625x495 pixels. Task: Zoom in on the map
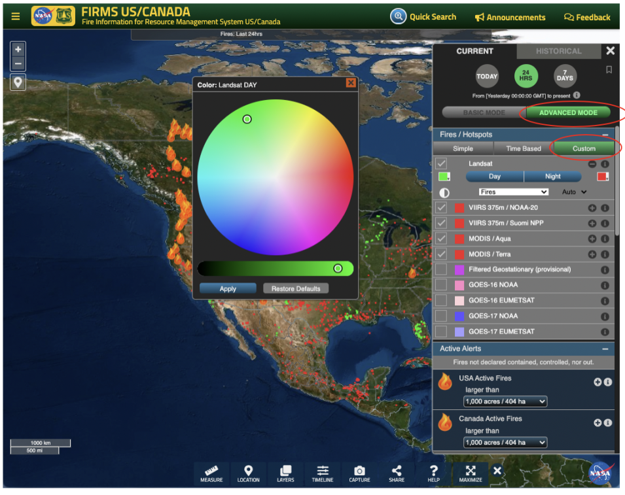tap(18, 50)
